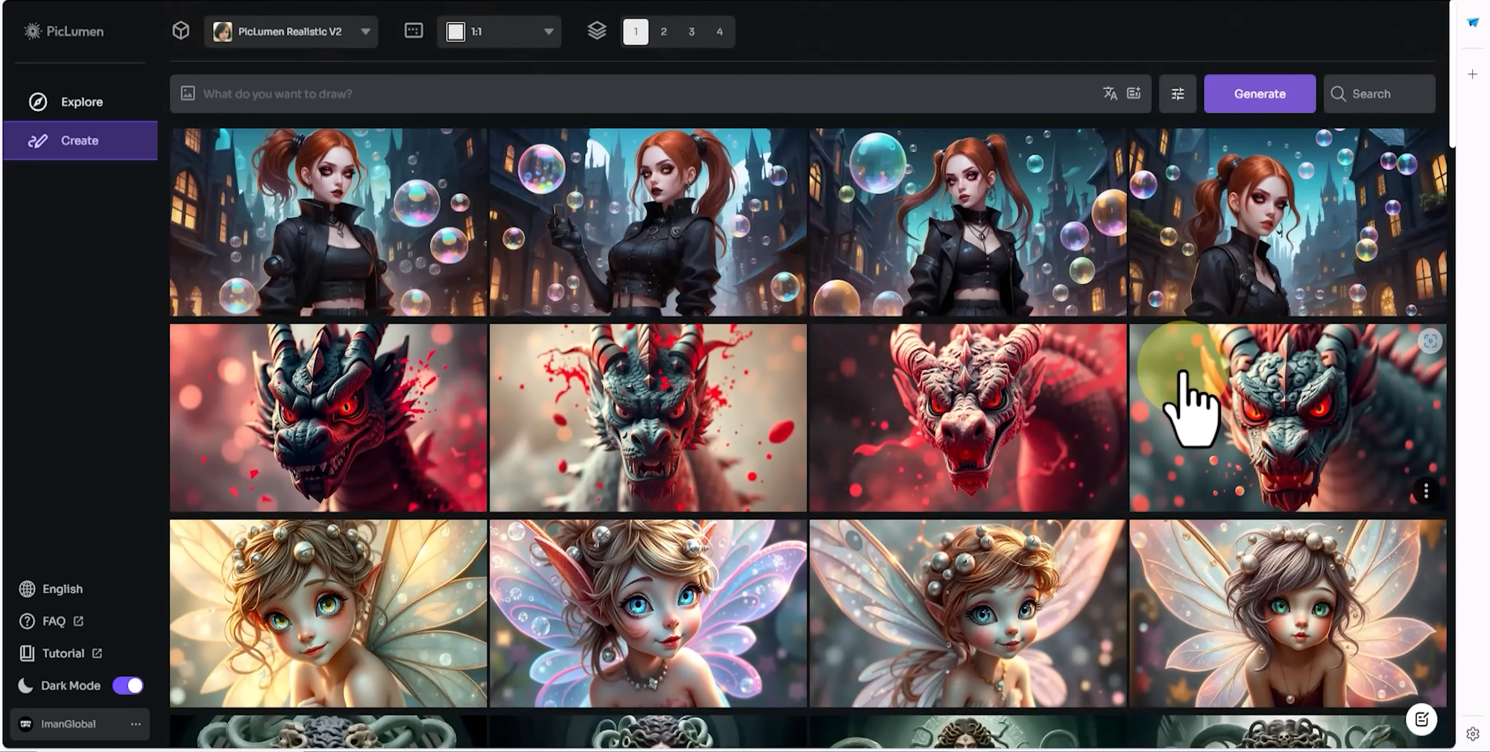
Task: Open second gothic girl holding cup image
Action: tap(648, 222)
